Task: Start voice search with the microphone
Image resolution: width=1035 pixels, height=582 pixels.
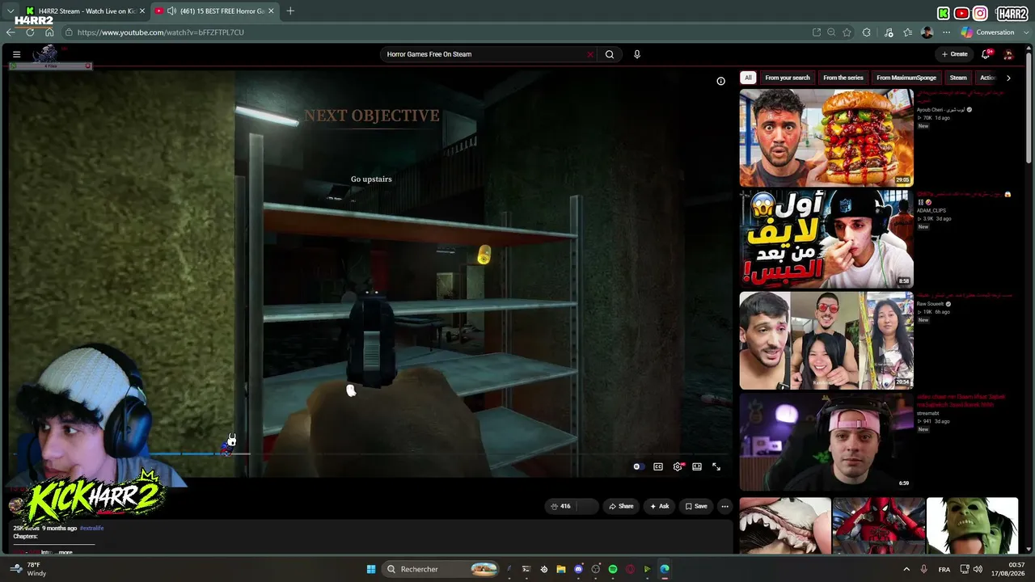Action: pos(637,54)
